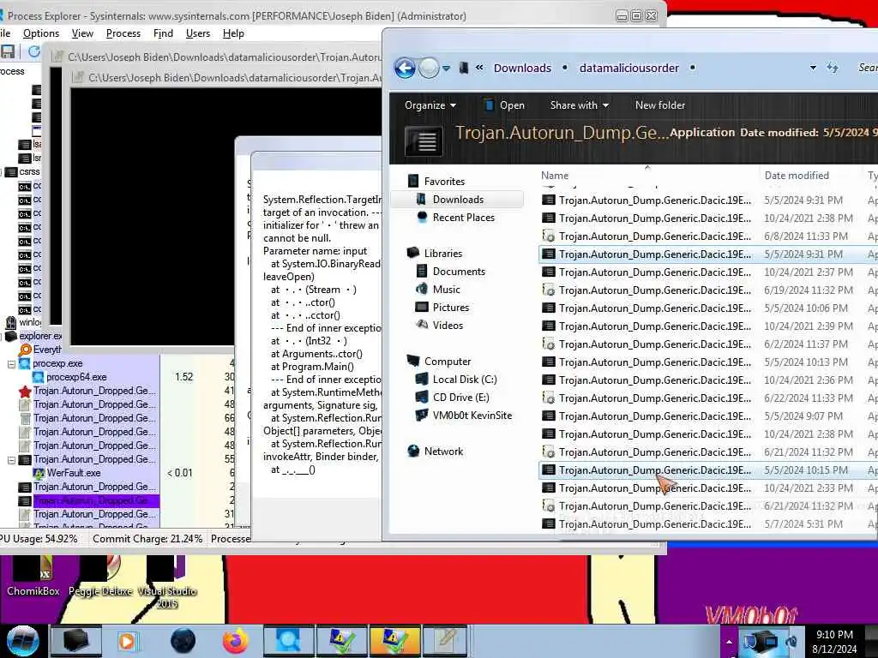Viewport: 878px width, 658px height.
Task: Click the media player taskbar icon
Action: [x=128, y=641]
